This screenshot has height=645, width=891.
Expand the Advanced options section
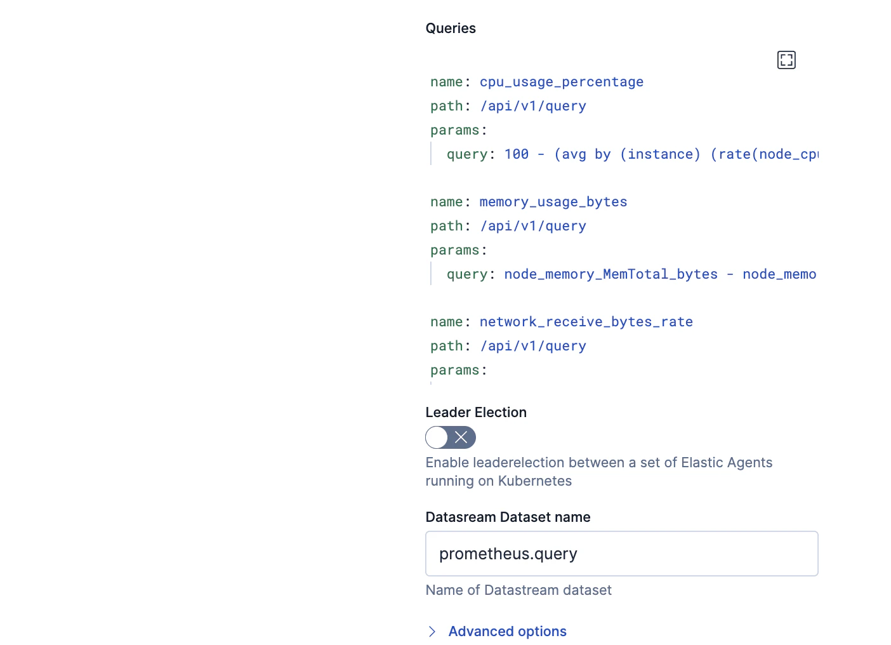507,631
